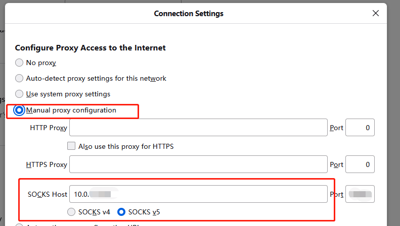Click the HTTPS Proxy address field
Screen dimensions: 400x226
coord(198,164)
